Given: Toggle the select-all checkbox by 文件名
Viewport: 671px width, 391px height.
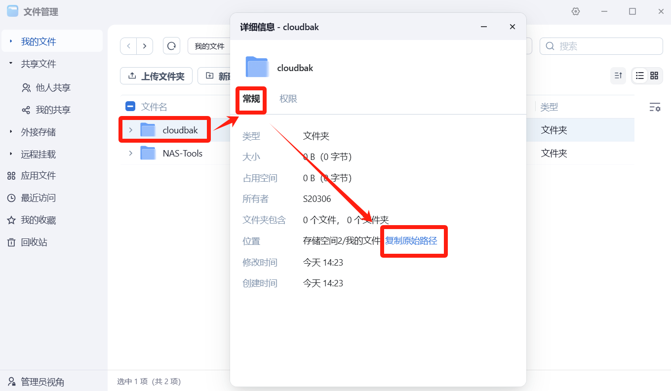Looking at the screenshot, I should point(130,106).
